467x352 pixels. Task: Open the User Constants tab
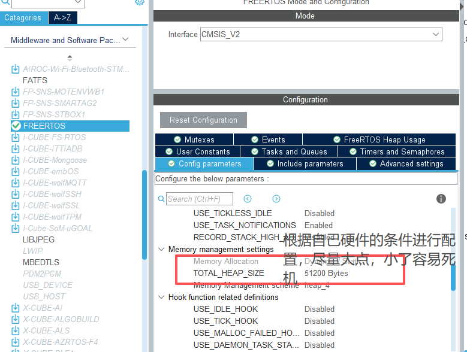198,151
